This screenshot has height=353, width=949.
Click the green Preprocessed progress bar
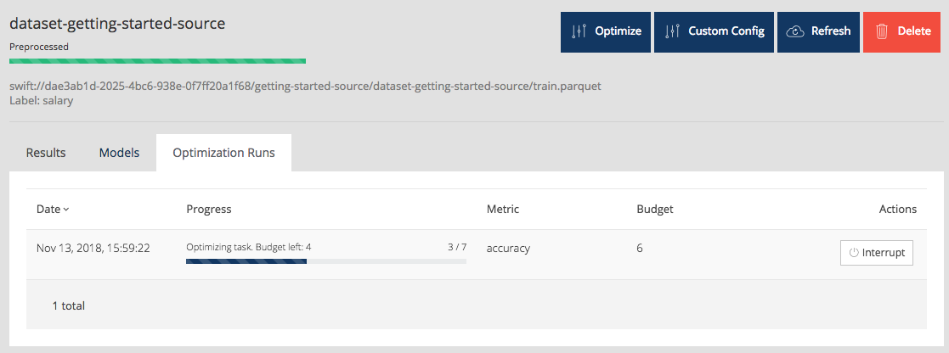[157, 61]
